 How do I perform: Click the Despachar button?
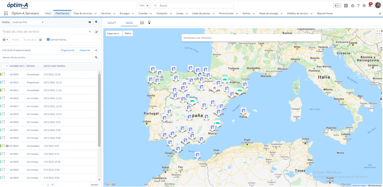(85, 50)
